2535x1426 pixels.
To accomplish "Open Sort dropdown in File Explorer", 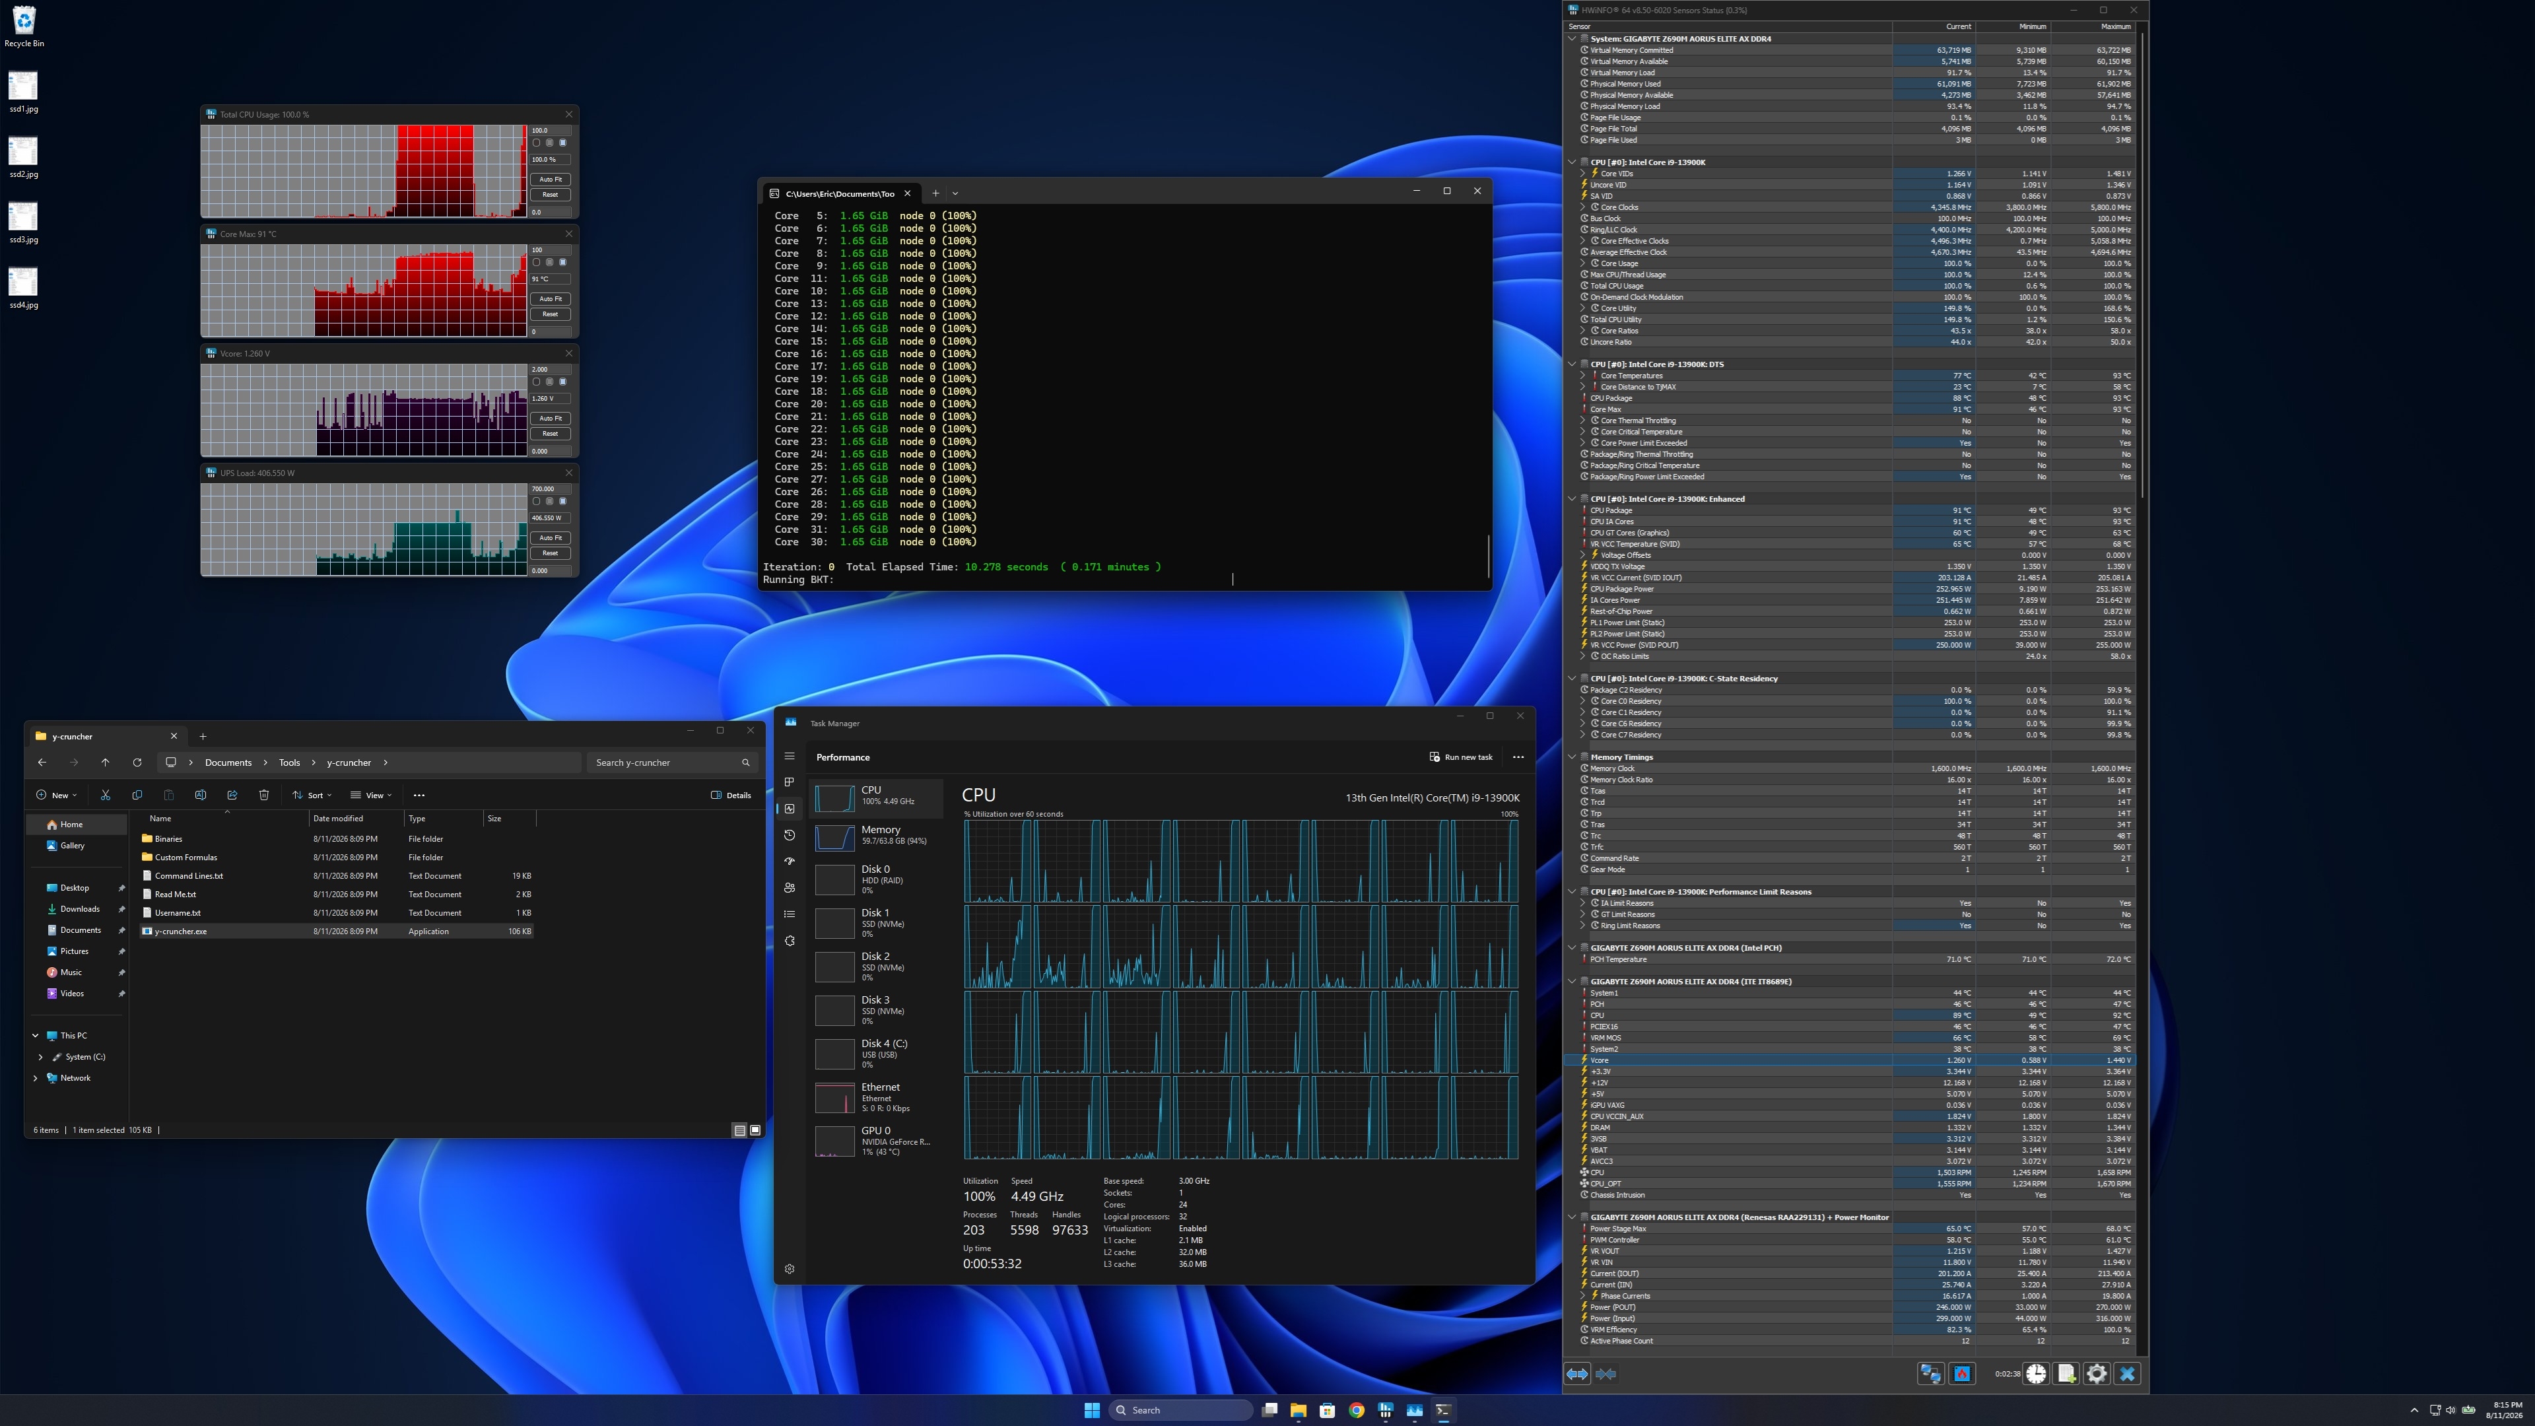I will (312, 795).
